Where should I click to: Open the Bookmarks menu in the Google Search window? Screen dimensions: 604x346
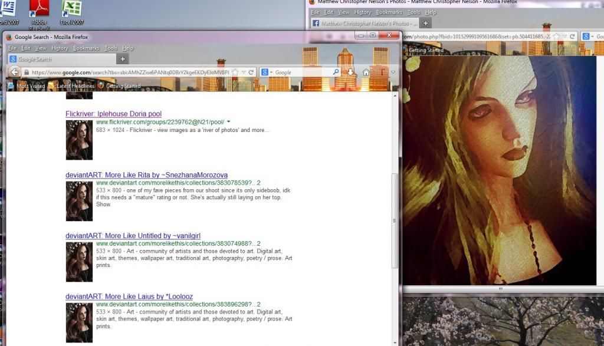coord(86,48)
